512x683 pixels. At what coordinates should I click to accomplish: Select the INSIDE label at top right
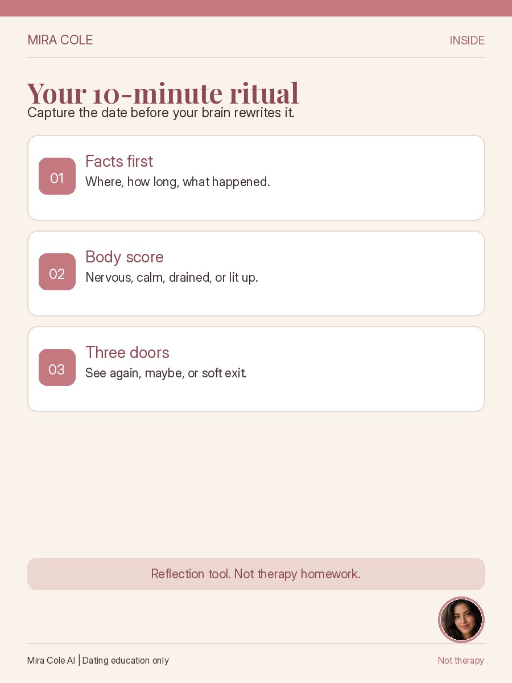[x=467, y=40]
